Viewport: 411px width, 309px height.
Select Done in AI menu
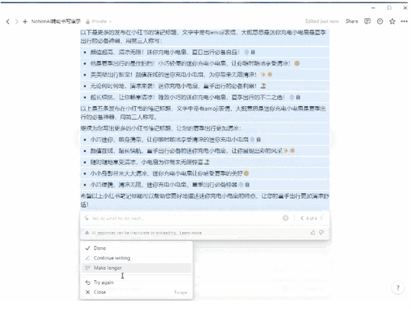[100, 248]
